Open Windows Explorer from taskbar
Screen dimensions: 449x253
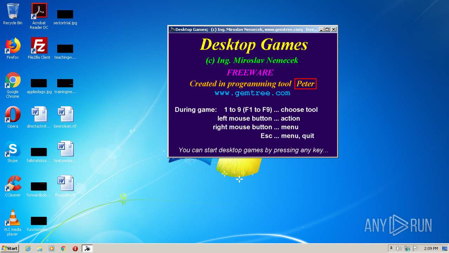[x=40, y=248]
